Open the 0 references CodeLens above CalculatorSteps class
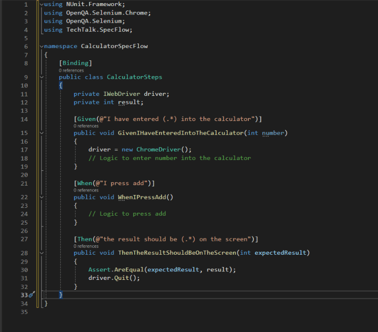 (x=71, y=70)
